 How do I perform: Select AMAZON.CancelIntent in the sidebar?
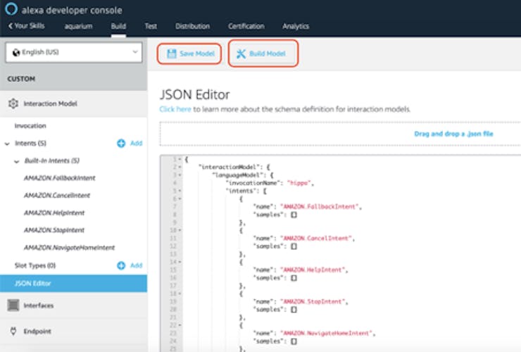pyautogui.click(x=57, y=196)
